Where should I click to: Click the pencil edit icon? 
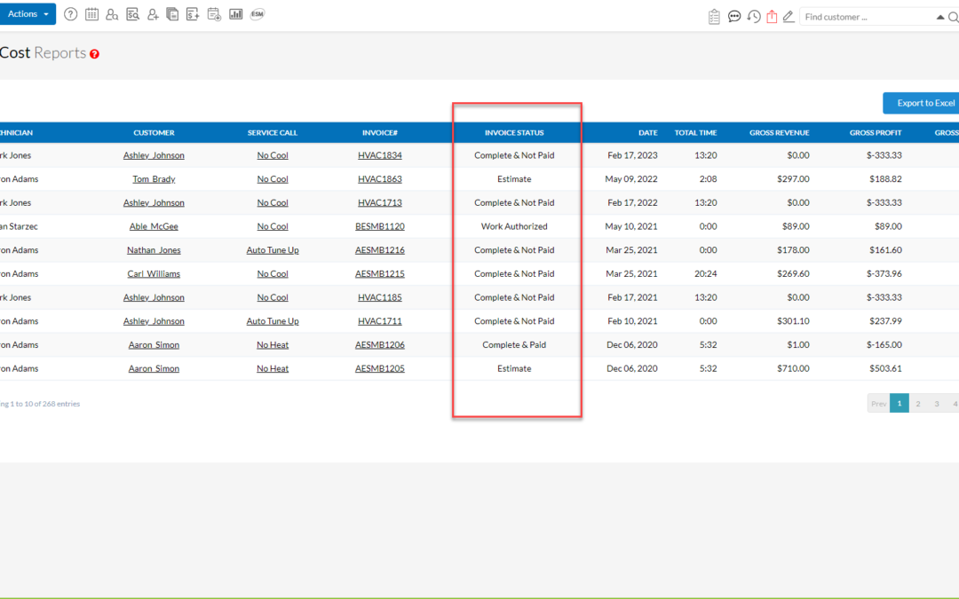point(789,16)
